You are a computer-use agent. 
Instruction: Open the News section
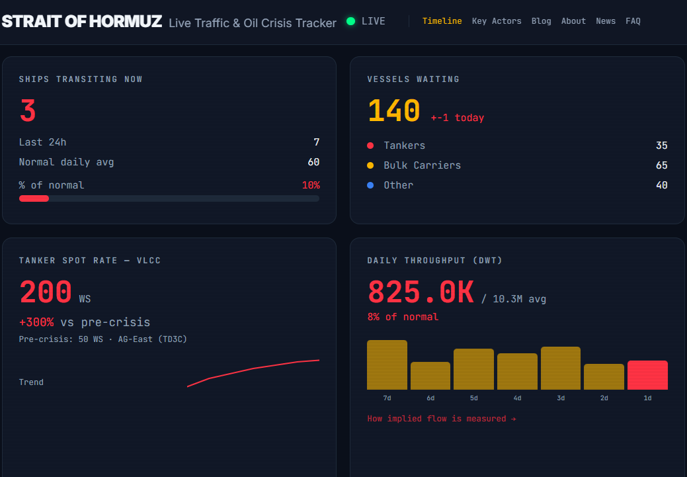[606, 21]
